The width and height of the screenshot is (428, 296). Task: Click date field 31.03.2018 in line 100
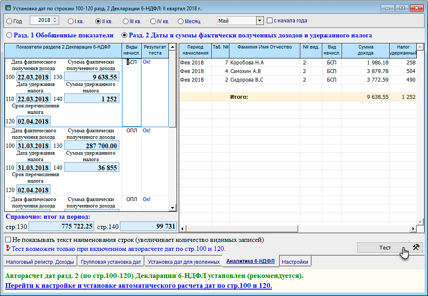coord(33,146)
